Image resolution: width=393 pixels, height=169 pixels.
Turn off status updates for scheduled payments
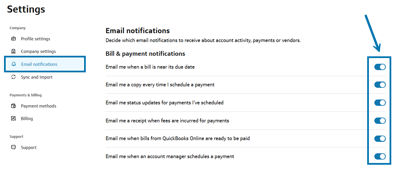pos(380,103)
